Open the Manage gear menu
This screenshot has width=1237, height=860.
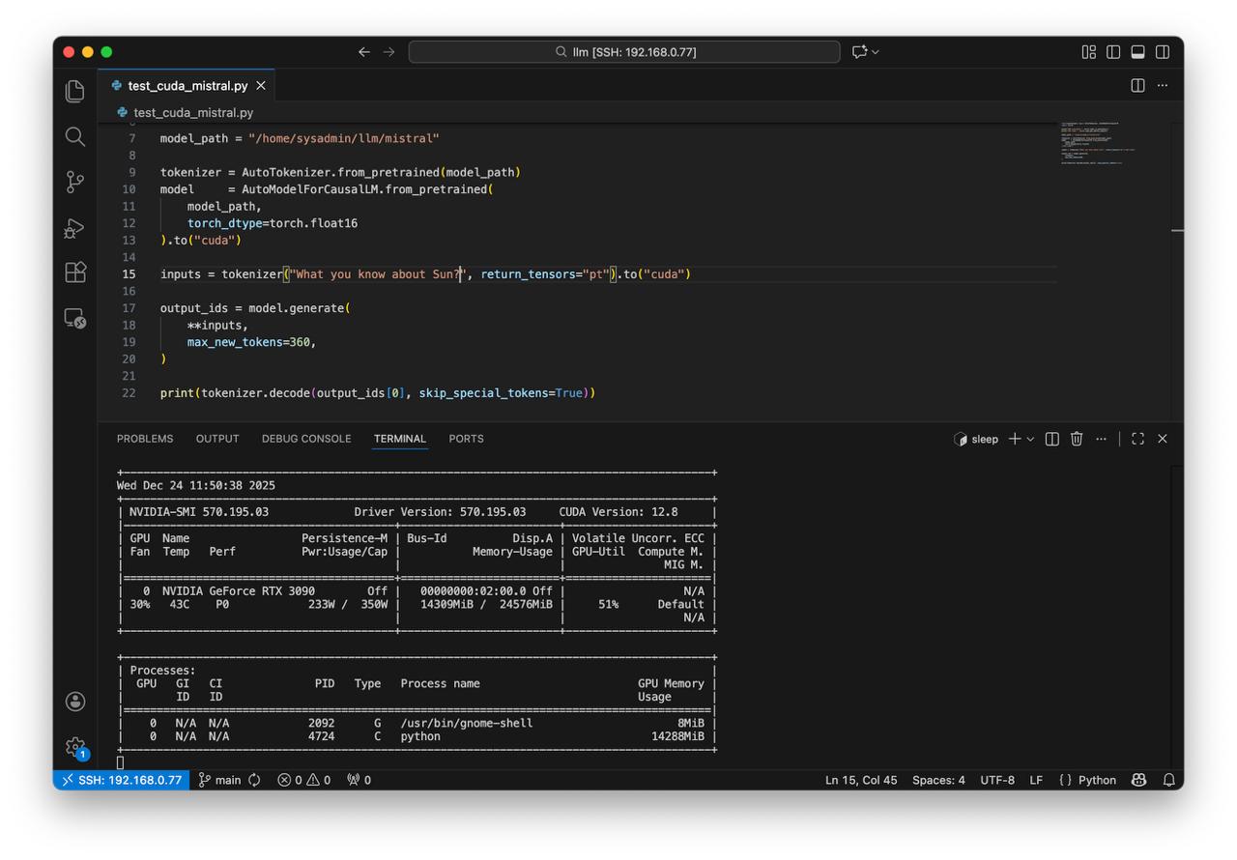(75, 746)
